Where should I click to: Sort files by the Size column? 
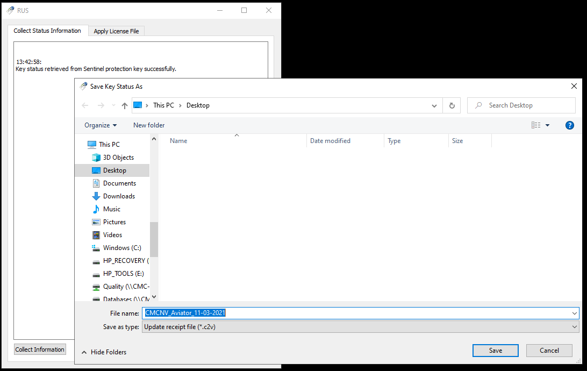(x=457, y=141)
